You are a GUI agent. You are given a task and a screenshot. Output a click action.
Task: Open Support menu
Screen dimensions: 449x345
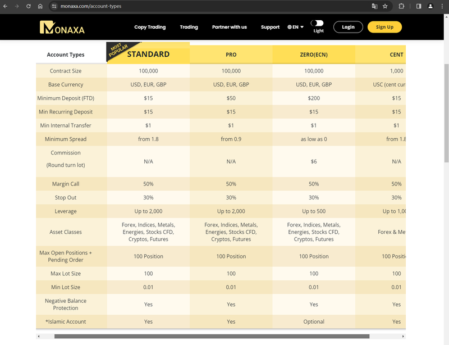click(x=270, y=27)
